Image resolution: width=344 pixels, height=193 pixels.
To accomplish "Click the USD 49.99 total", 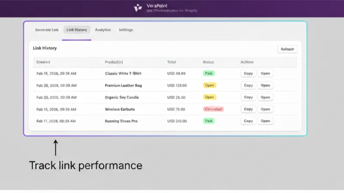I will coord(176,73).
